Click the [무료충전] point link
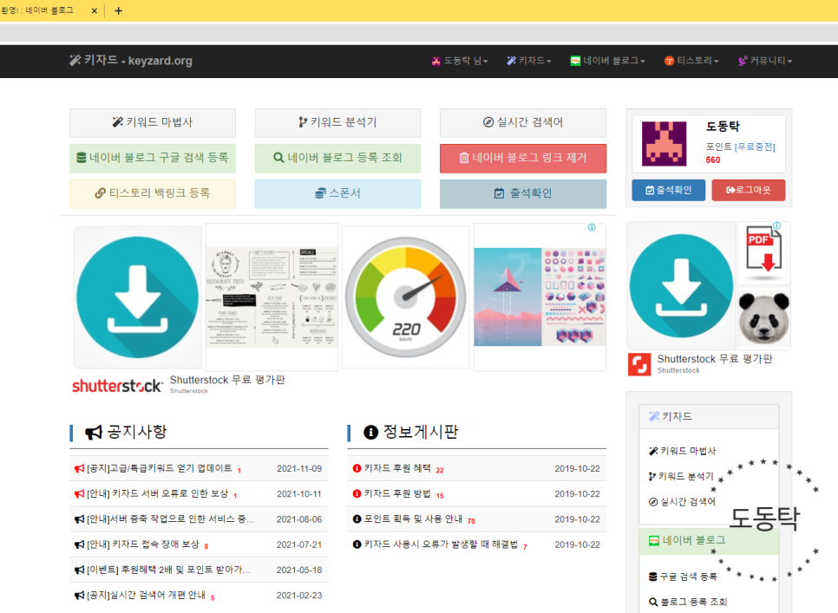 pos(755,147)
